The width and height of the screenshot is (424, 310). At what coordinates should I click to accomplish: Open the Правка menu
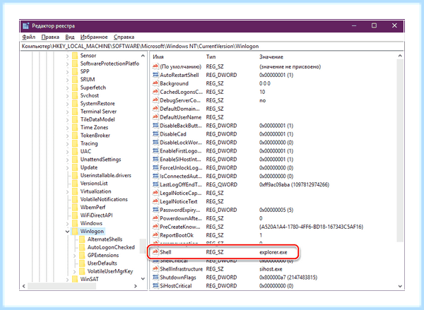click(50, 37)
